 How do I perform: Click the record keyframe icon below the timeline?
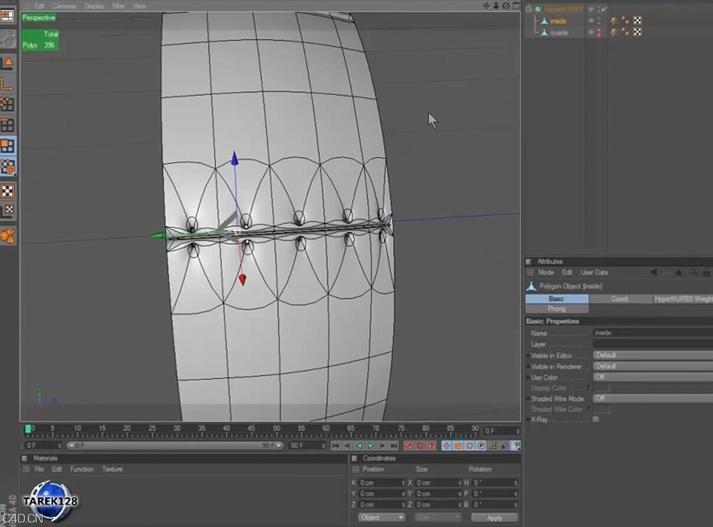[409, 446]
